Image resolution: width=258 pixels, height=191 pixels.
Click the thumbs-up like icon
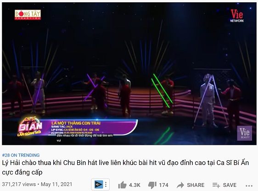click(122, 185)
